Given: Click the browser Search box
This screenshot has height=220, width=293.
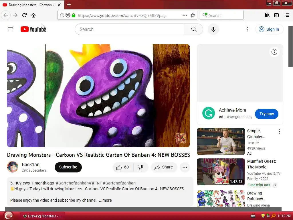Looking at the screenshot, I should click(222, 15).
